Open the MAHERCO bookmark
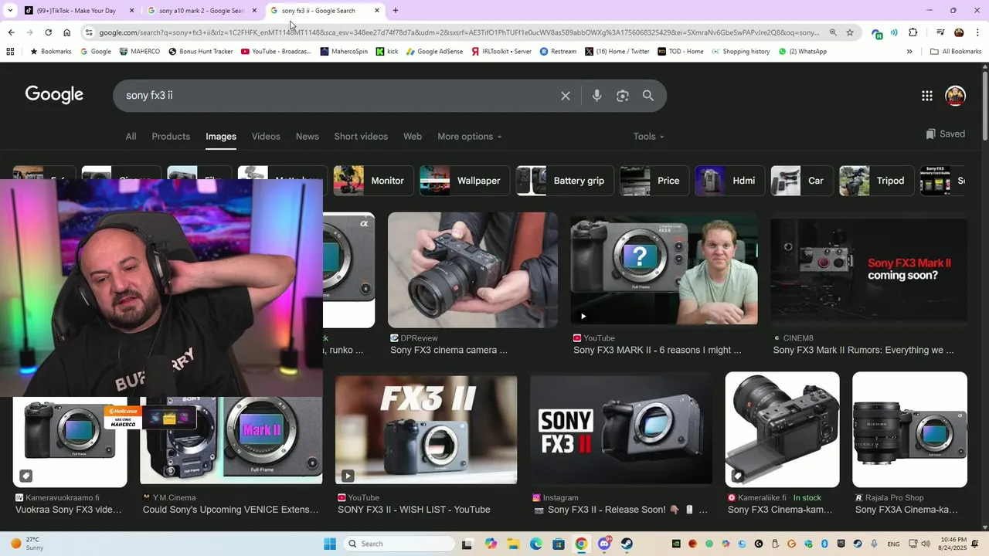 (x=139, y=52)
